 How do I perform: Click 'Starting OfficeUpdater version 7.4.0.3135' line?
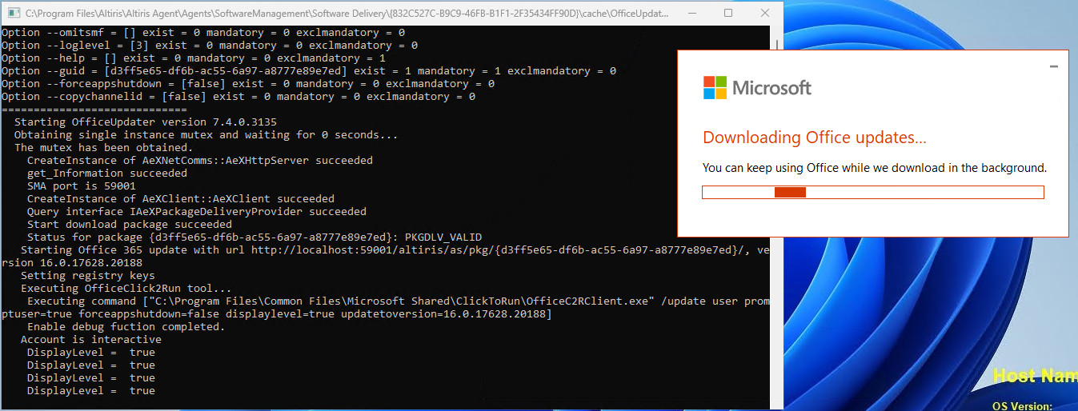[146, 122]
